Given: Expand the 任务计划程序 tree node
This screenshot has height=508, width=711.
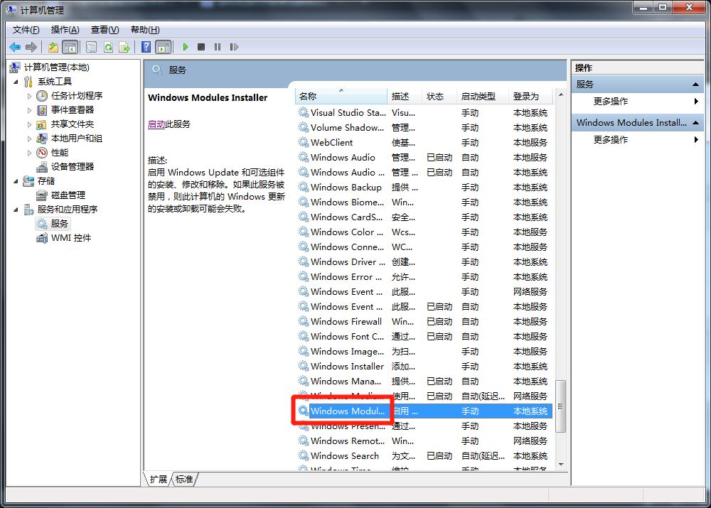Looking at the screenshot, I should point(30,96).
